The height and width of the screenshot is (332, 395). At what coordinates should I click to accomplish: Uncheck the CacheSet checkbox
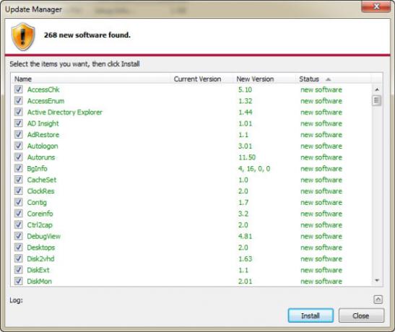point(18,180)
